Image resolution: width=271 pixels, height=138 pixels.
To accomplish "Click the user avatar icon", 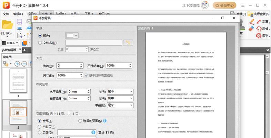I will [205, 5].
